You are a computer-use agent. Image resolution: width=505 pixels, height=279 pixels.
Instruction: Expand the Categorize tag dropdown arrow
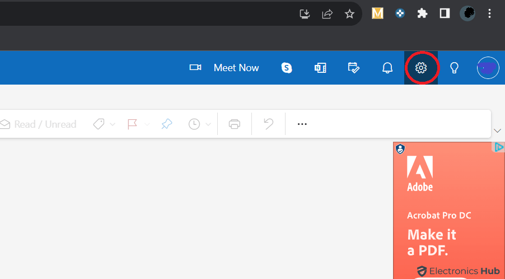coord(113,124)
